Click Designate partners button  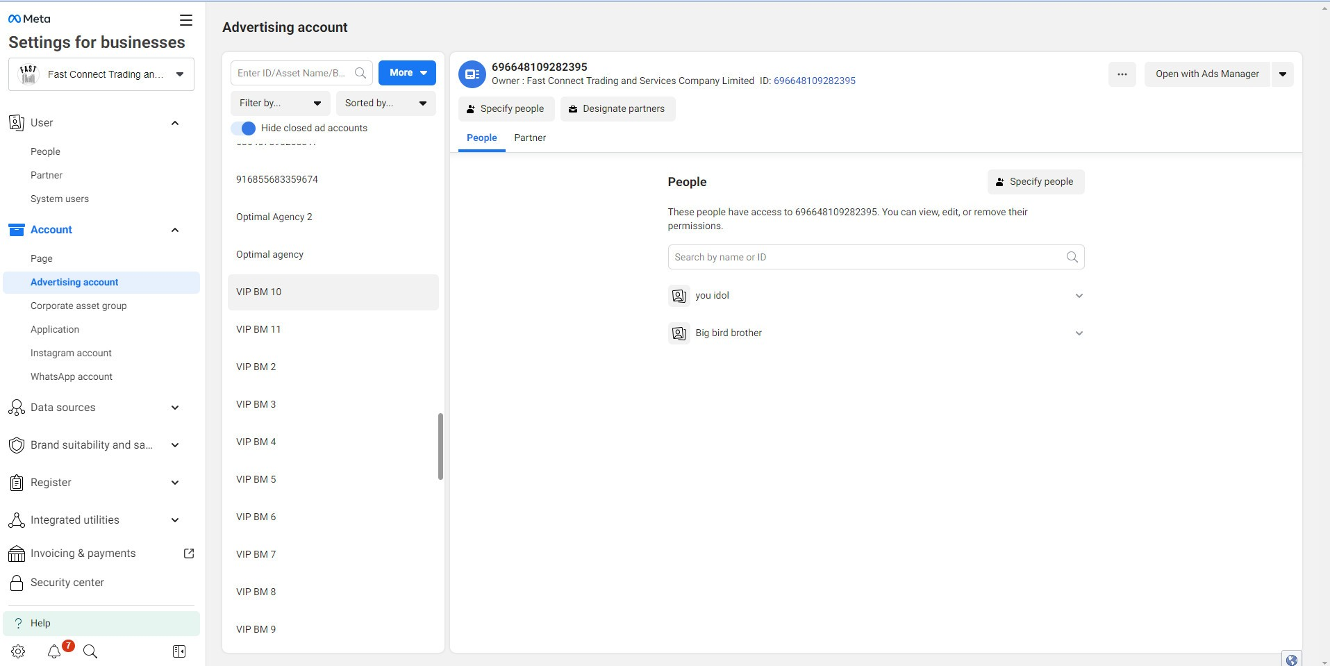coord(617,109)
